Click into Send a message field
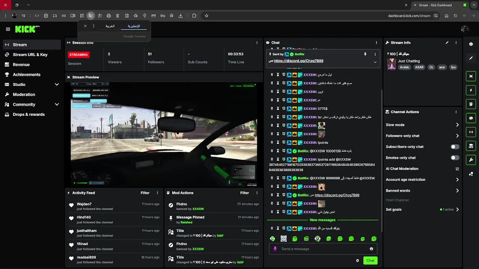 324,249
